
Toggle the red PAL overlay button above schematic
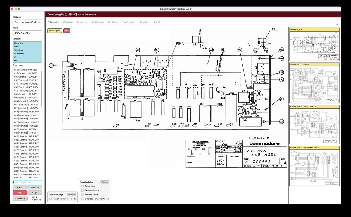pos(67,30)
